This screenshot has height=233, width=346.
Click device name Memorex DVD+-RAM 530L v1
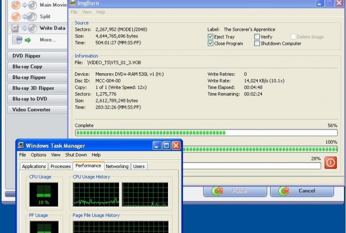click(x=125, y=74)
